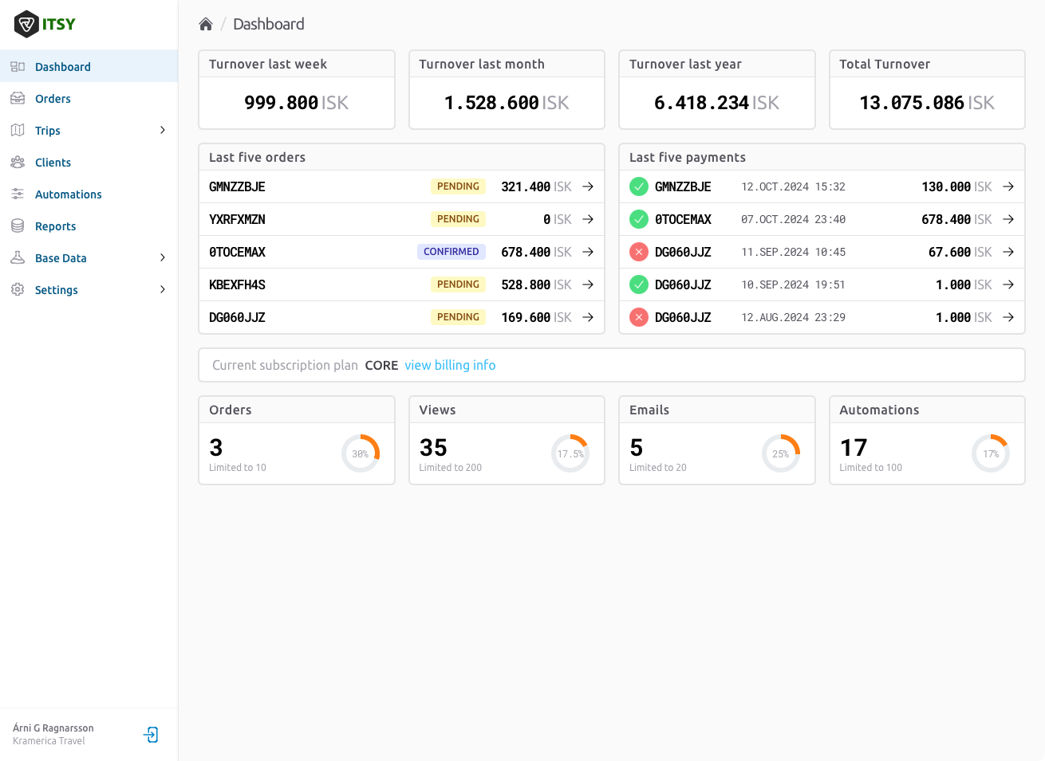The height and width of the screenshot is (761, 1045).
Task: Click the Emails 25% usage ring
Action: click(781, 453)
